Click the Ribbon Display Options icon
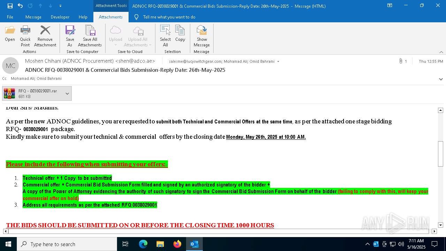Screen dimensions: 446x251 (x=390, y=6)
